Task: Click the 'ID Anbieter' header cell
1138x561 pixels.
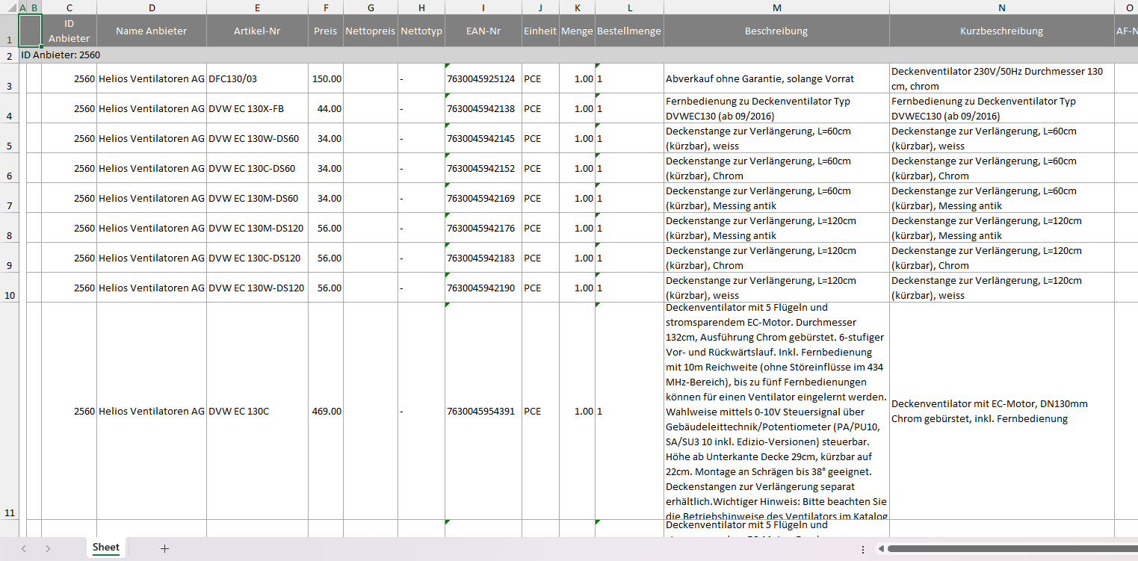Action: point(69,31)
